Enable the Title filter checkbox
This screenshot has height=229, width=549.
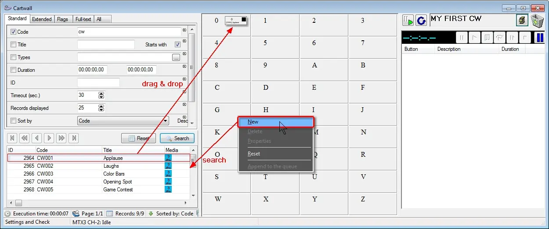tap(13, 45)
